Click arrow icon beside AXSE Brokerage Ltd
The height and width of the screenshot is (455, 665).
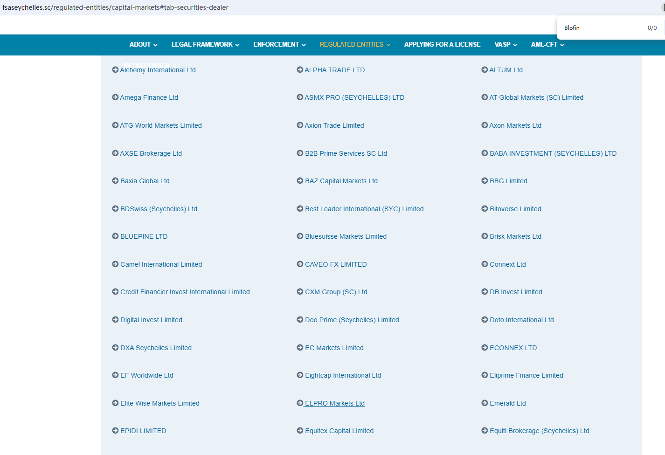coord(115,153)
